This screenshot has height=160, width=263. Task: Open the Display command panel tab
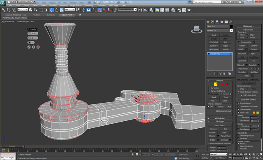pyautogui.click(x=226, y=22)
